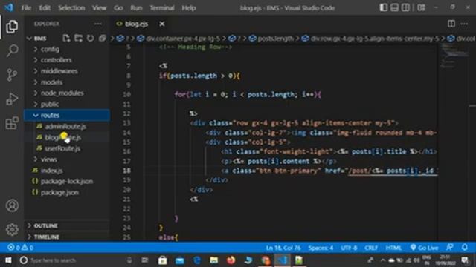This screenshot has width=476, height=267.
Task: Open editor more actions menu
Action: coord(464,24)
